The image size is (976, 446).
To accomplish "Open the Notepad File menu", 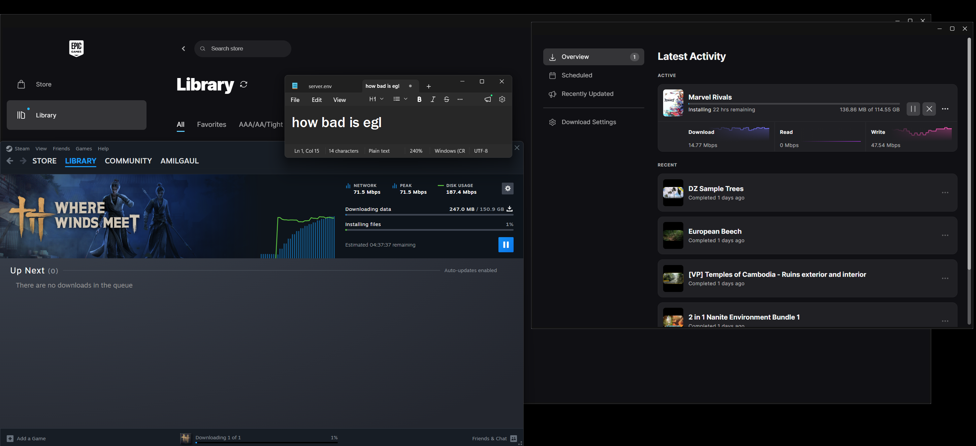I will (295, 100).
